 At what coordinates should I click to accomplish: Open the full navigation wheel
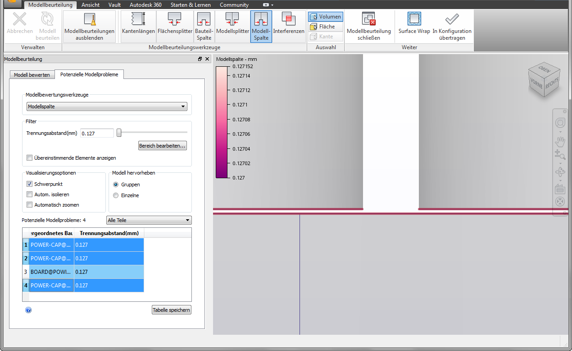point(560,123)
